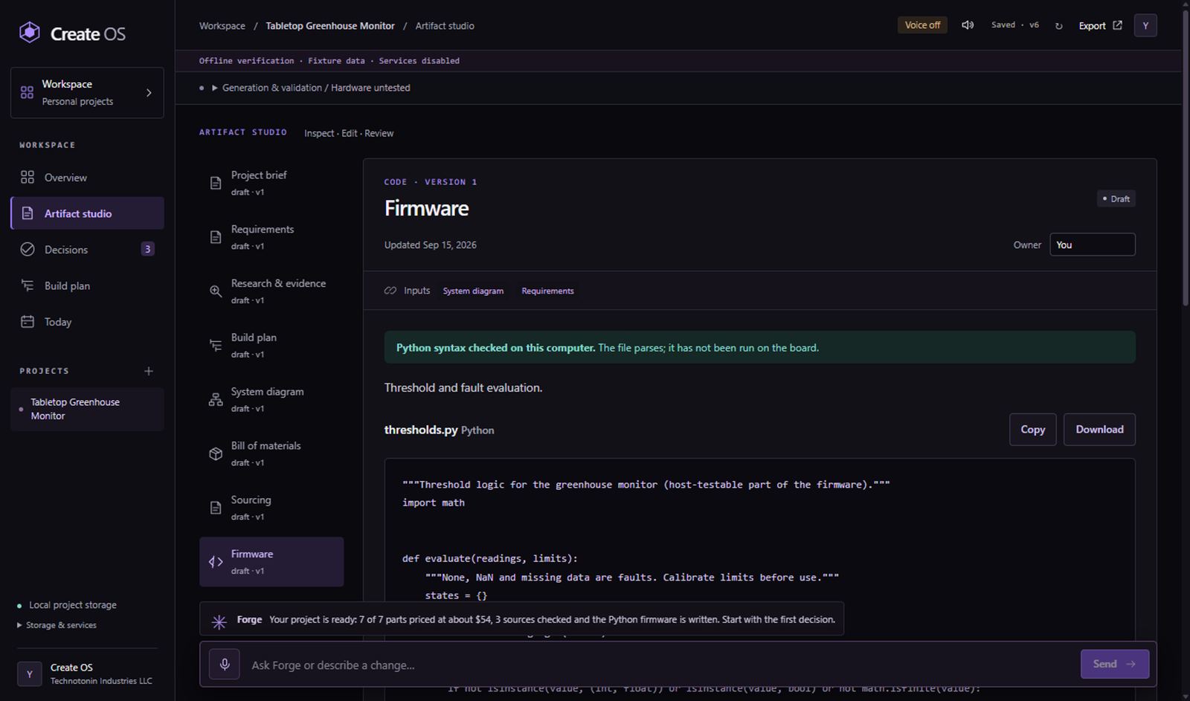The width and height of the screenshot is (1190, 701).
Task: Follow the System diagram input link
Action: coord(473,291)
